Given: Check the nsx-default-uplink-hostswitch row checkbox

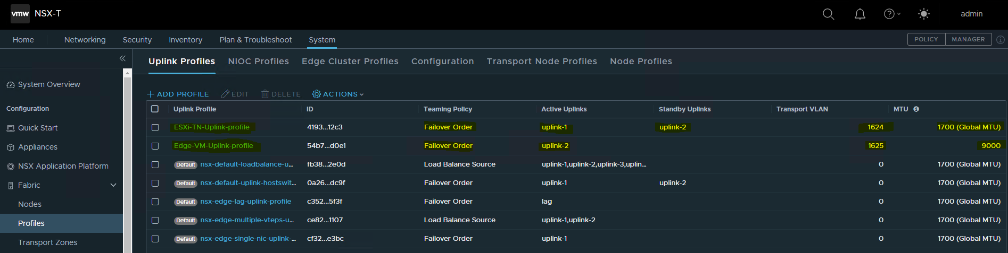Looking at the screenshot, I should coord(155,183).
